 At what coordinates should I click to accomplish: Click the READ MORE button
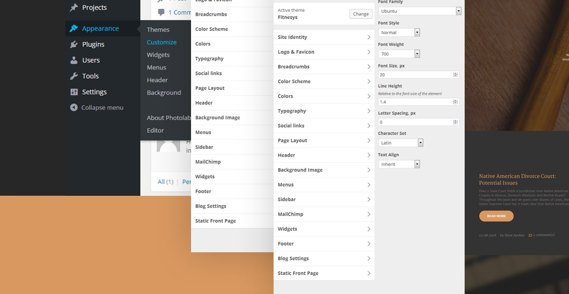click(x=496, y=216)
